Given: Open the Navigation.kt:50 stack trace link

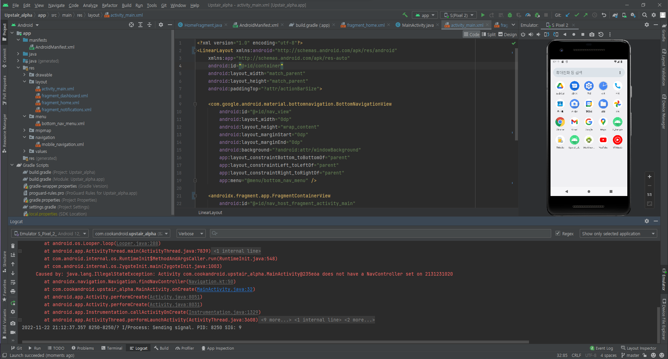Looking at the screenshot, I should (x=211, y=282).
